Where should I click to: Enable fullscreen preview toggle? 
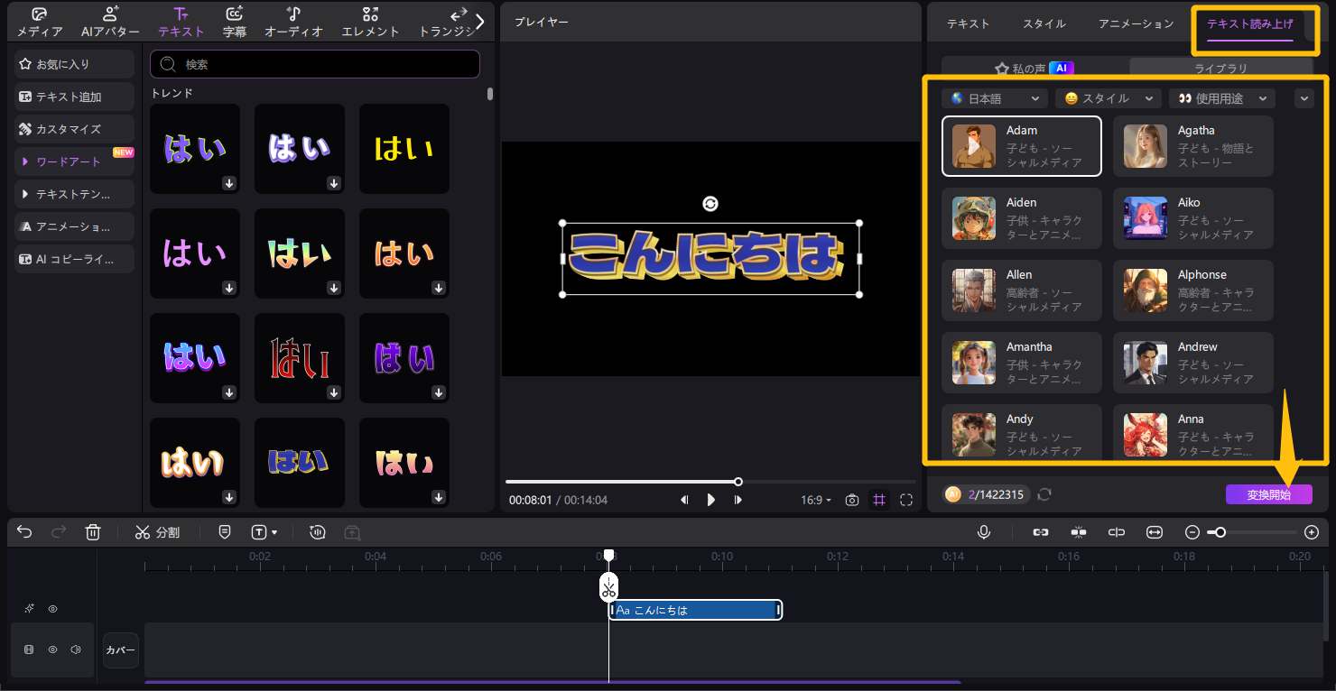click(x=906, y=500)
